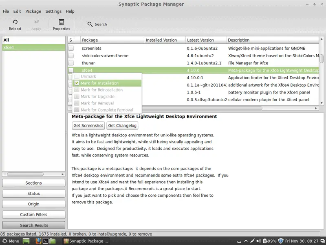
Task: Open the Help menu
Action: 70,11
